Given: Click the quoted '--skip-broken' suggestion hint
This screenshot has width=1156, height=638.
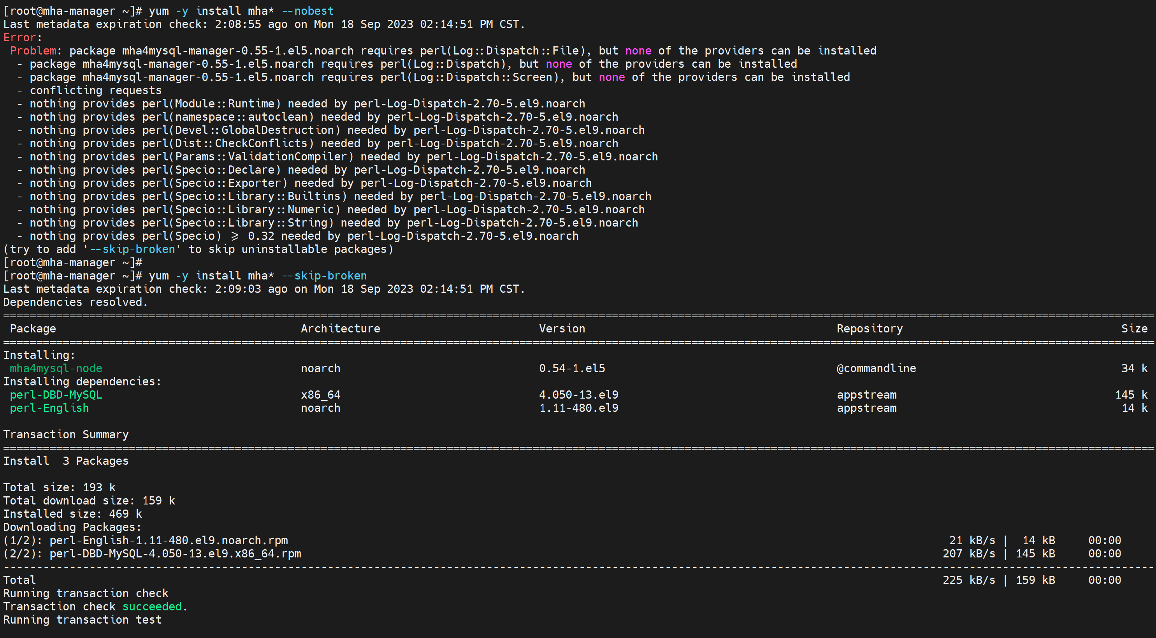Looking at the screenshot, I should click(x=132, y=250).
